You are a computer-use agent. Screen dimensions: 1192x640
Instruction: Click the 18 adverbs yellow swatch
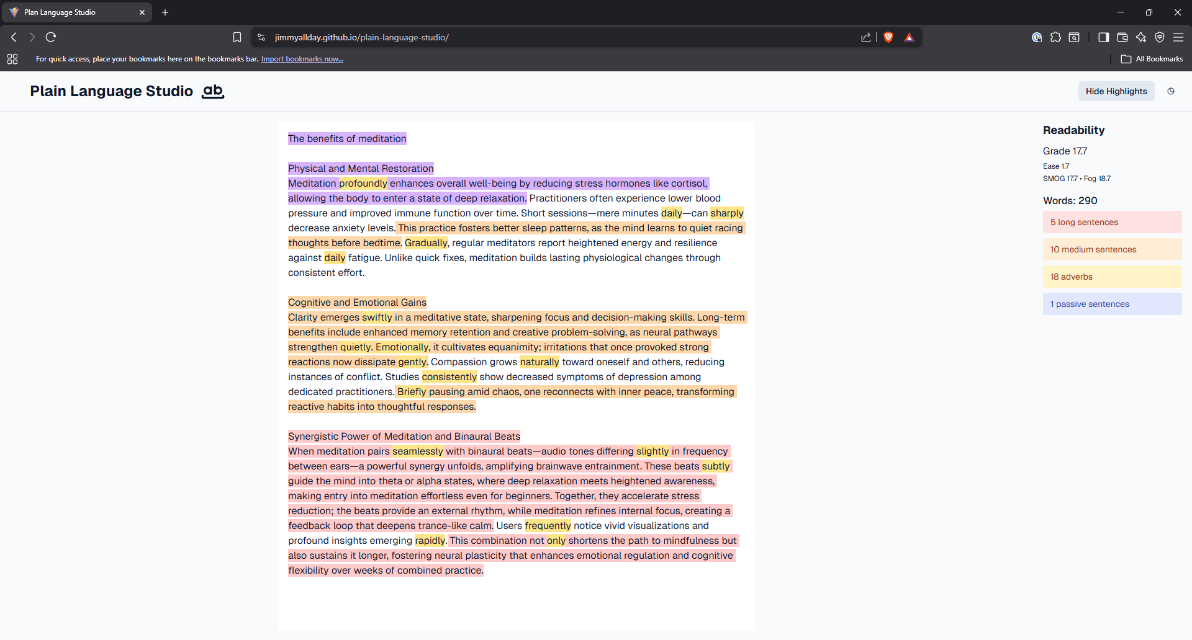pyautogui.click(x=1112, y=277)
